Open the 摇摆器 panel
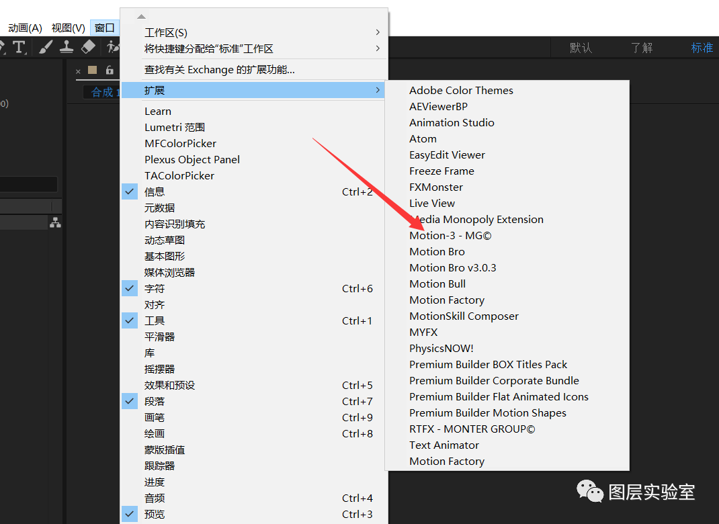Viewport: 719px width, 524px height. click(x=253, y=369)
